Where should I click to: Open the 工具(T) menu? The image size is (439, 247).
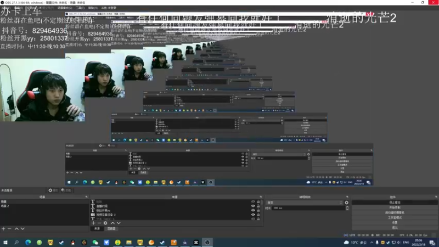coord(80,8)
